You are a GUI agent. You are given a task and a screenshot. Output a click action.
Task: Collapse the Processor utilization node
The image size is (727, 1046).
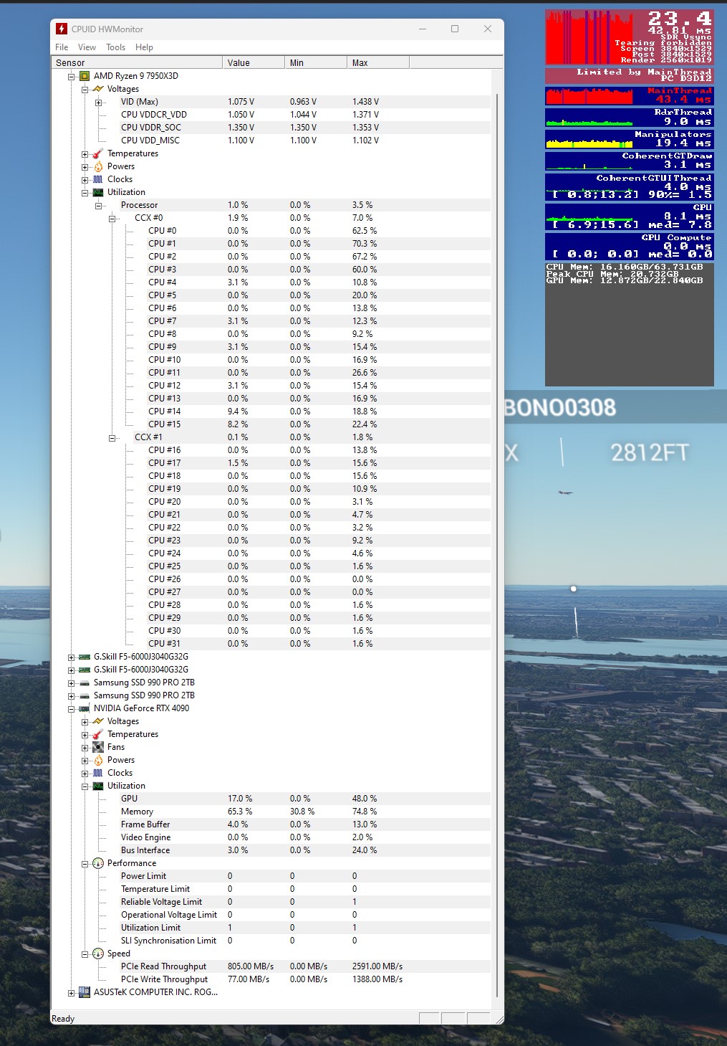[x=98, y=205]
